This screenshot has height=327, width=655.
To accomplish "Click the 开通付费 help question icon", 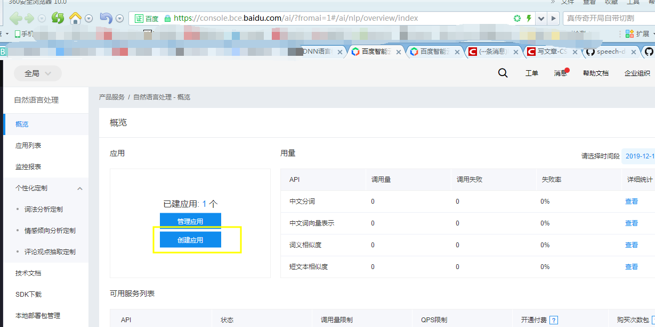I will coord(554,320).
